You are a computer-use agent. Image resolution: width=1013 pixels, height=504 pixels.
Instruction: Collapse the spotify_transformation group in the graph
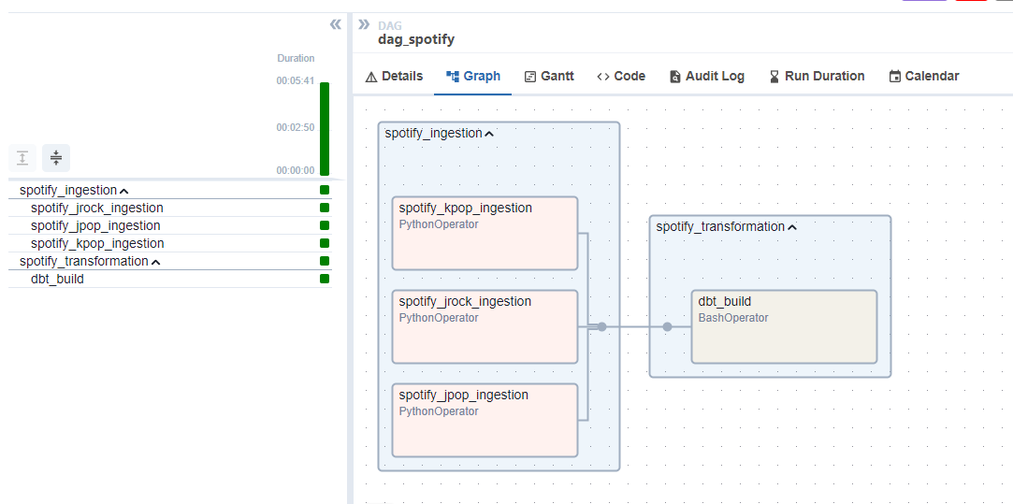click(x=792, y=227)
